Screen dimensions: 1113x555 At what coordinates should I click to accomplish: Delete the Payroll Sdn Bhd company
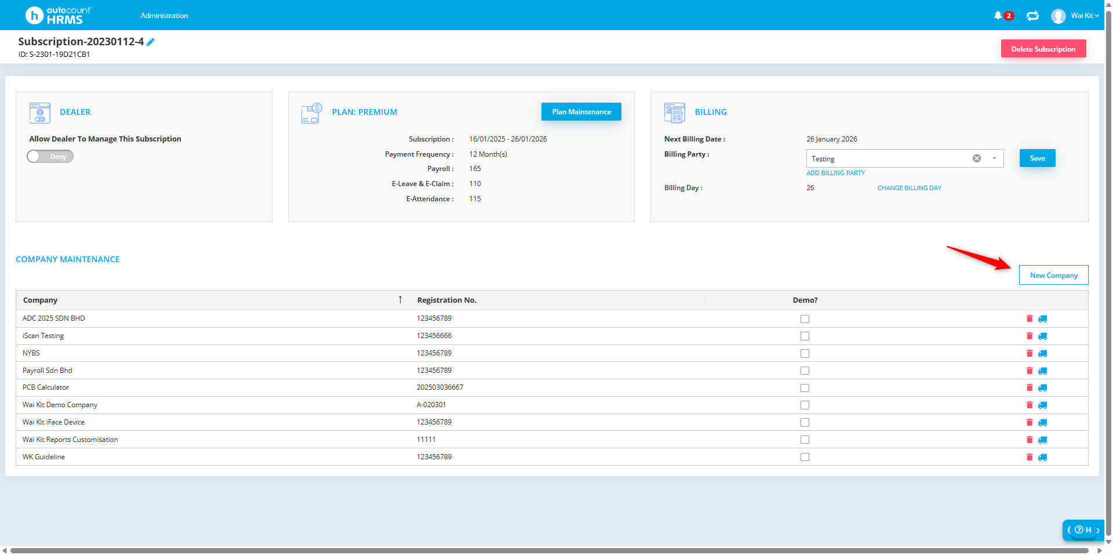click(x=1030, y=371)
